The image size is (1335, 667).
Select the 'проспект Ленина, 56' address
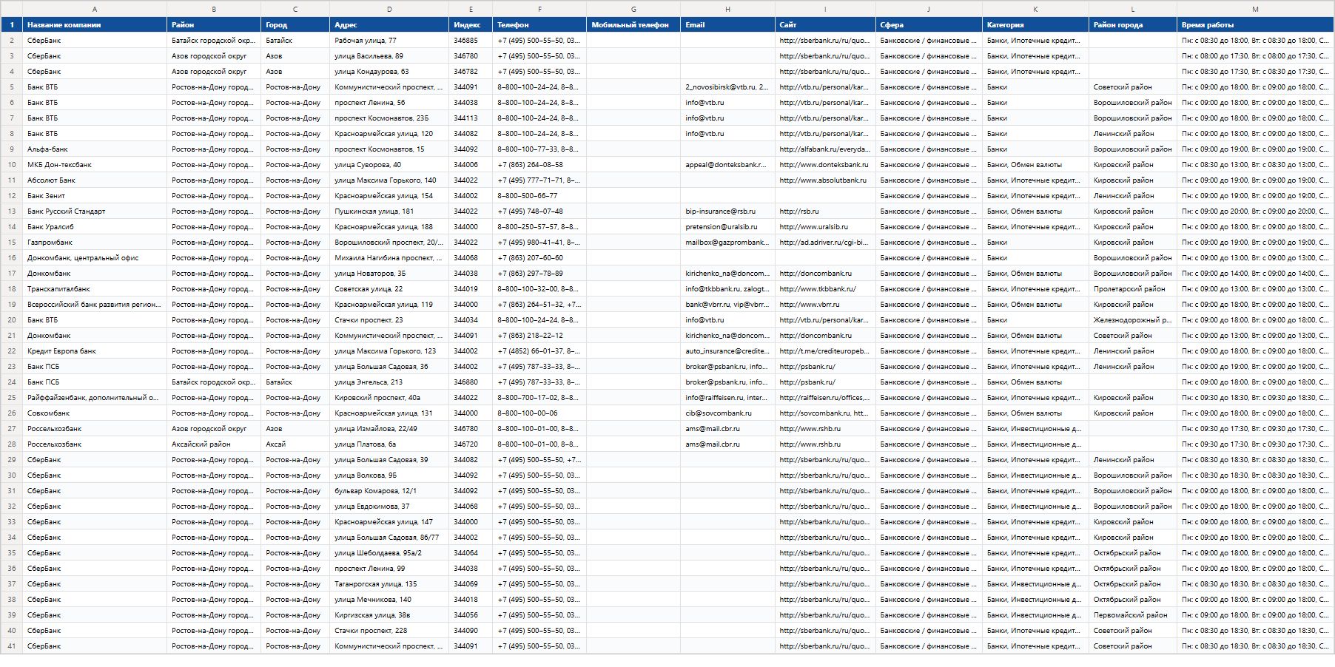click(x=389, y=103)
